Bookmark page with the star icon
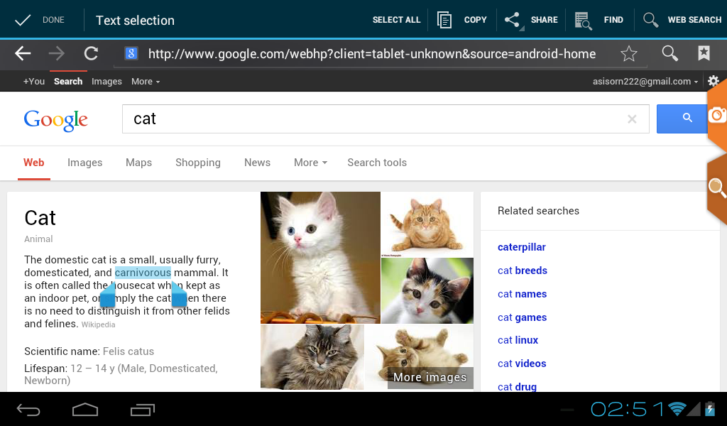The image size is (727, 426). pyautogui.click(x=629, y=54)
